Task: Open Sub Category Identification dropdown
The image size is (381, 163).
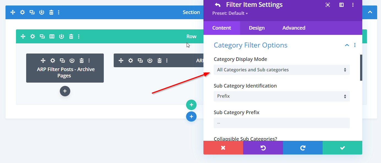Action: 282,96
